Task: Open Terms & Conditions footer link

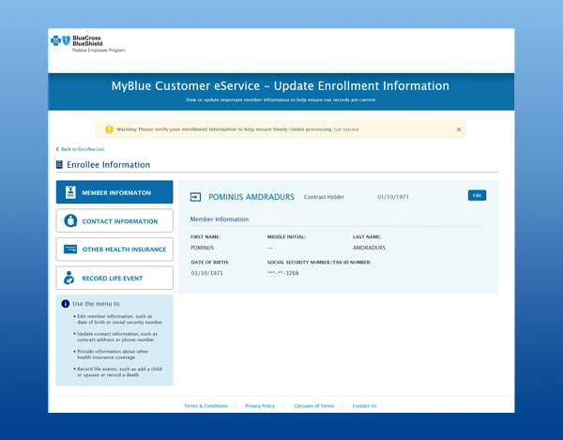Action: 205,406
